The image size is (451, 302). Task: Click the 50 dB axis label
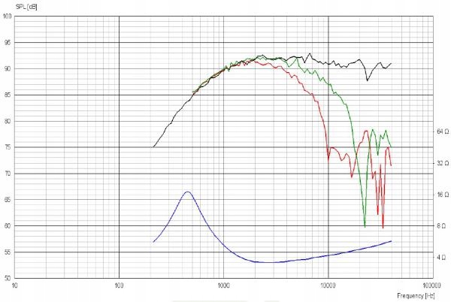(x=8, y=278)
